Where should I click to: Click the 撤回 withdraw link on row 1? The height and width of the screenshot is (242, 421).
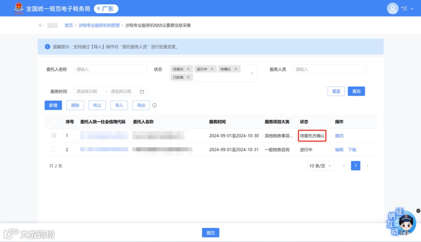pos(340,135)
